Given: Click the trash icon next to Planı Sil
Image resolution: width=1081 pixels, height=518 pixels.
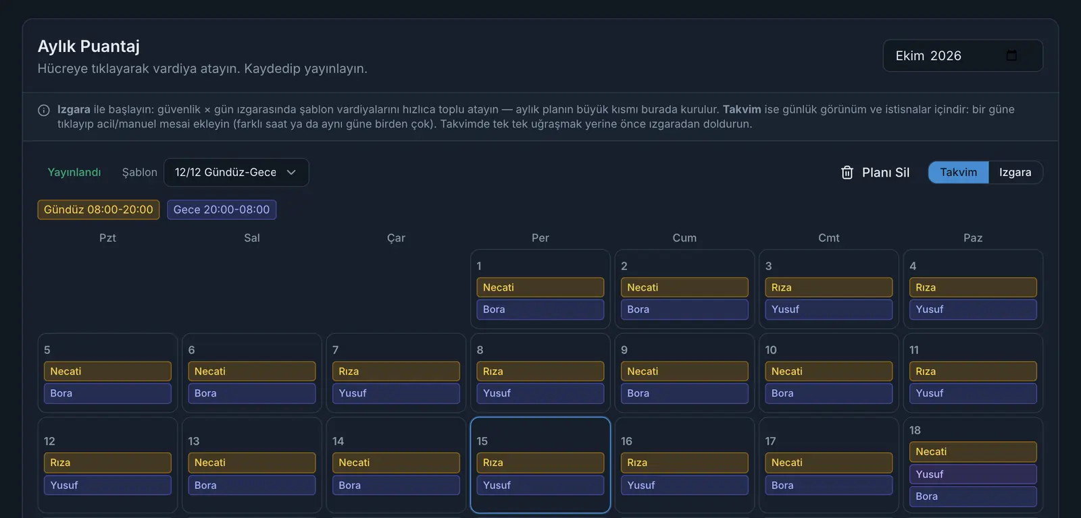Looking at the screenshot, I should [x=847, y=173].
